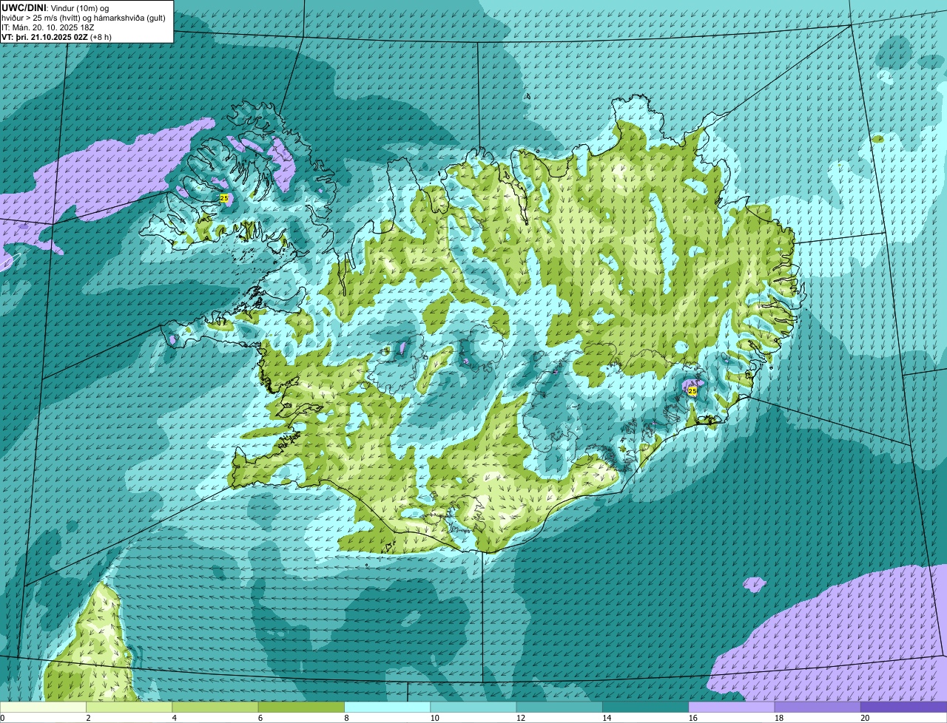Click the dark purple above-20 m/s legend swatch

point(903,707)
